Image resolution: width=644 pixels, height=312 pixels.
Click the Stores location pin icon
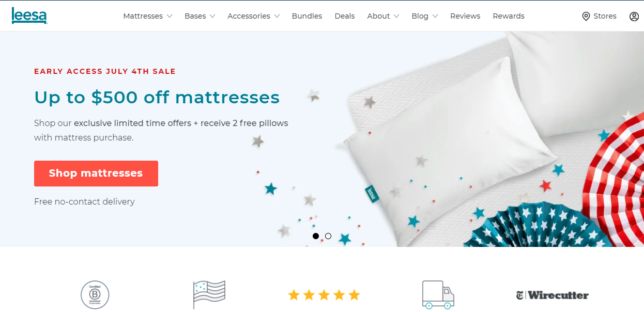pos(586,17)
